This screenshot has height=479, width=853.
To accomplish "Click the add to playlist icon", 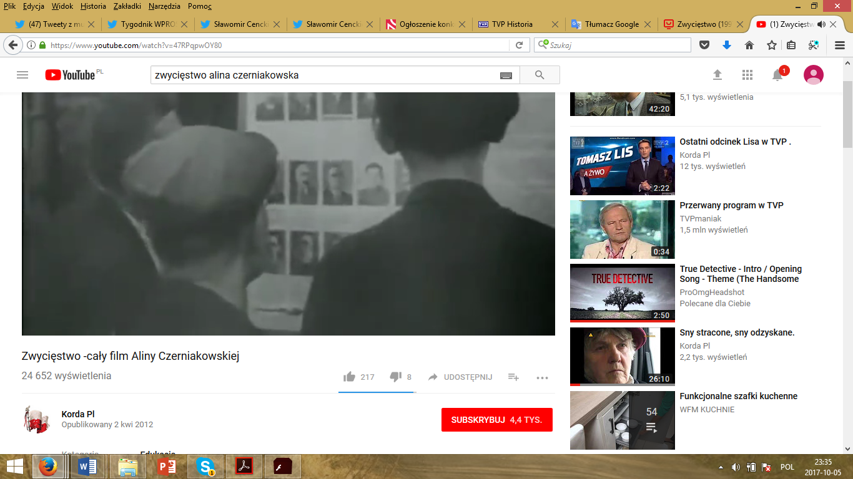I will click(x=513, y=377).
